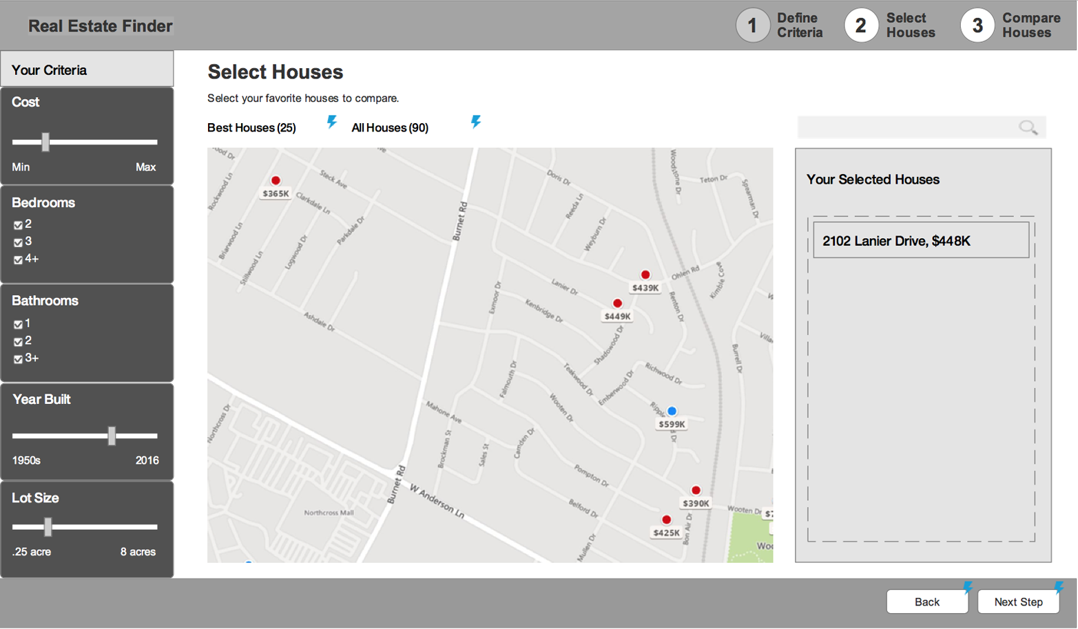Click the Lot Size slider handle
The height and width of the screenshot is (629, 1078).
(48, 527)
